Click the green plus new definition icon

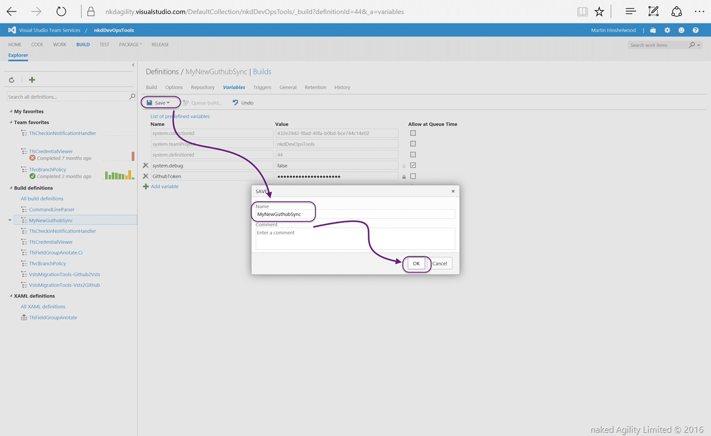point(32,80)
